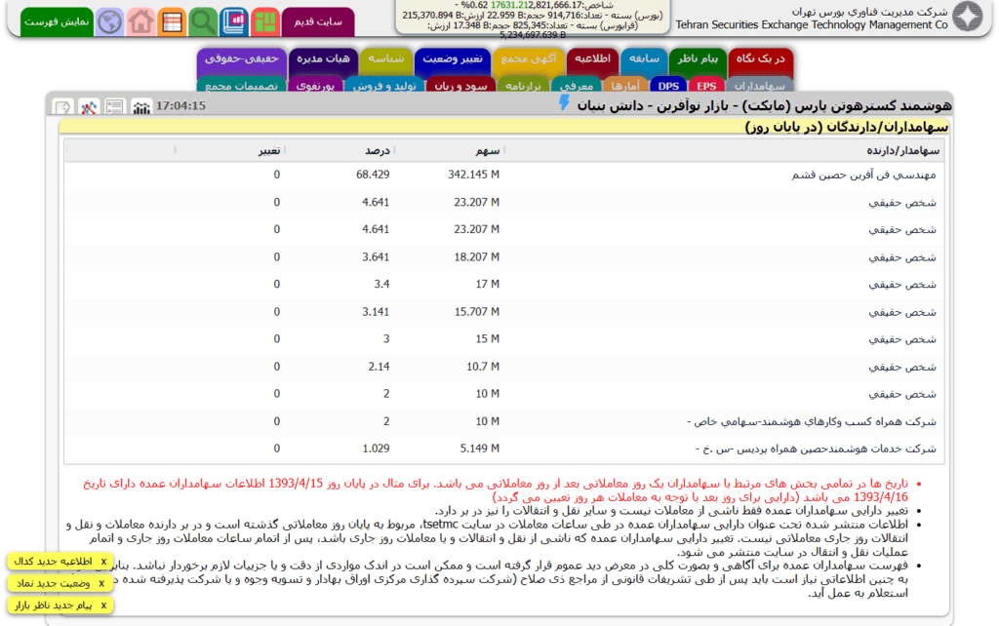Screen dimensions: 999x626
Task: Open the line chart icon beside clock
Action: 89,107
